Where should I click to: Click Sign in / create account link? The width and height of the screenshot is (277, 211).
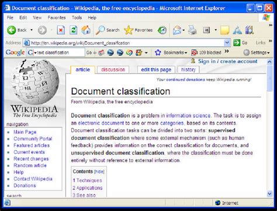tap(227, 61)
